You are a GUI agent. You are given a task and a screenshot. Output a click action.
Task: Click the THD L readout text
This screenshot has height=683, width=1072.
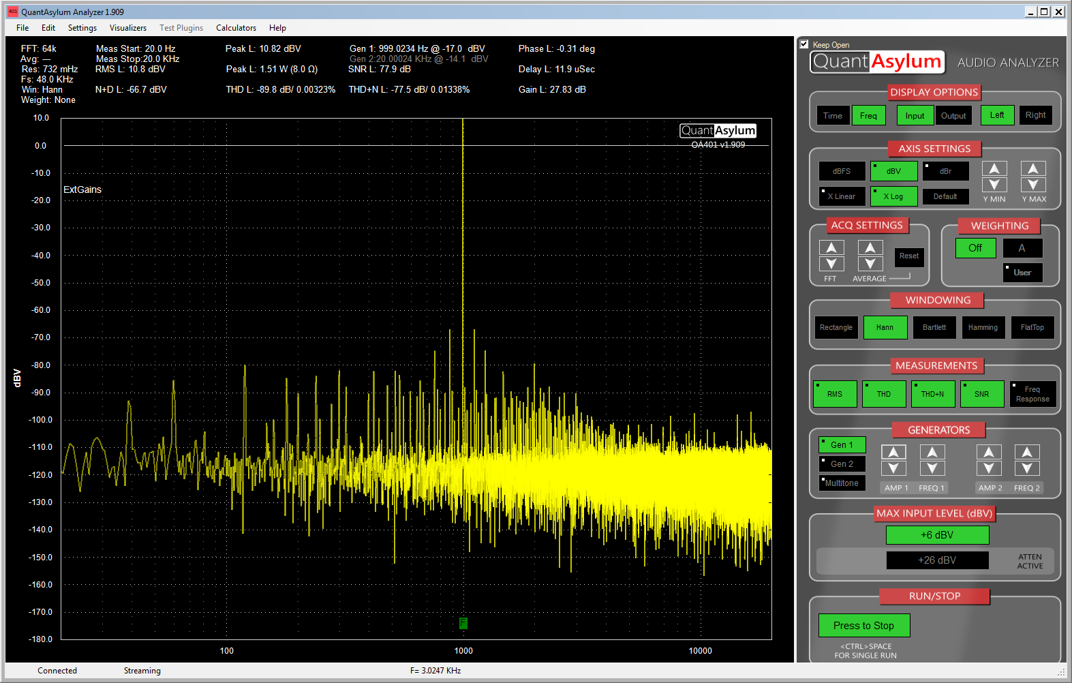click(281, 90)
